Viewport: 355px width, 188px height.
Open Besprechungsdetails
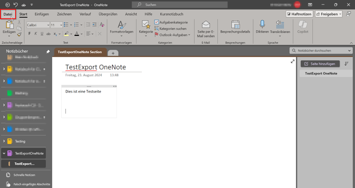pyautogui.click(x=235, y=27)
